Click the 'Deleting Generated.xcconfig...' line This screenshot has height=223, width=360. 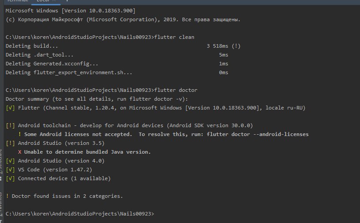(52, 64)
